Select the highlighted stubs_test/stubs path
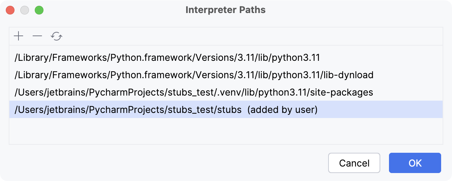The height and width of the screenshot is (181, 452). click(128, 110)
